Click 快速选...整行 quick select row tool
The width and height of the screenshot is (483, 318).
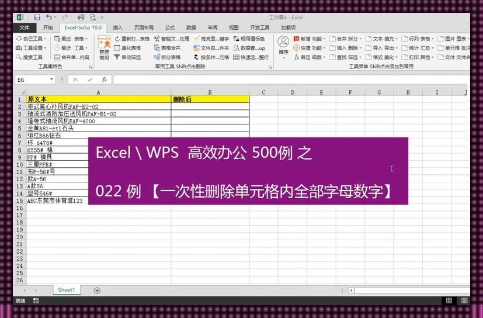coord(251,57)
